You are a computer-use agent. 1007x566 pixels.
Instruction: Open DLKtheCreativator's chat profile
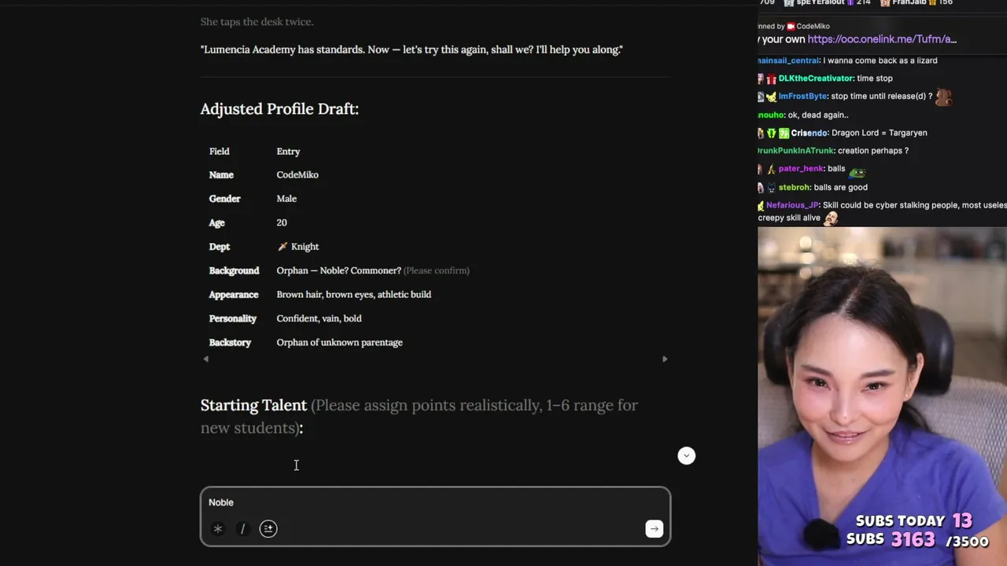point(816,79)
